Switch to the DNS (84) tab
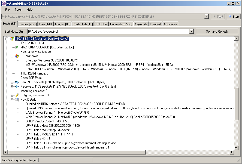 (x=101, y=24)
